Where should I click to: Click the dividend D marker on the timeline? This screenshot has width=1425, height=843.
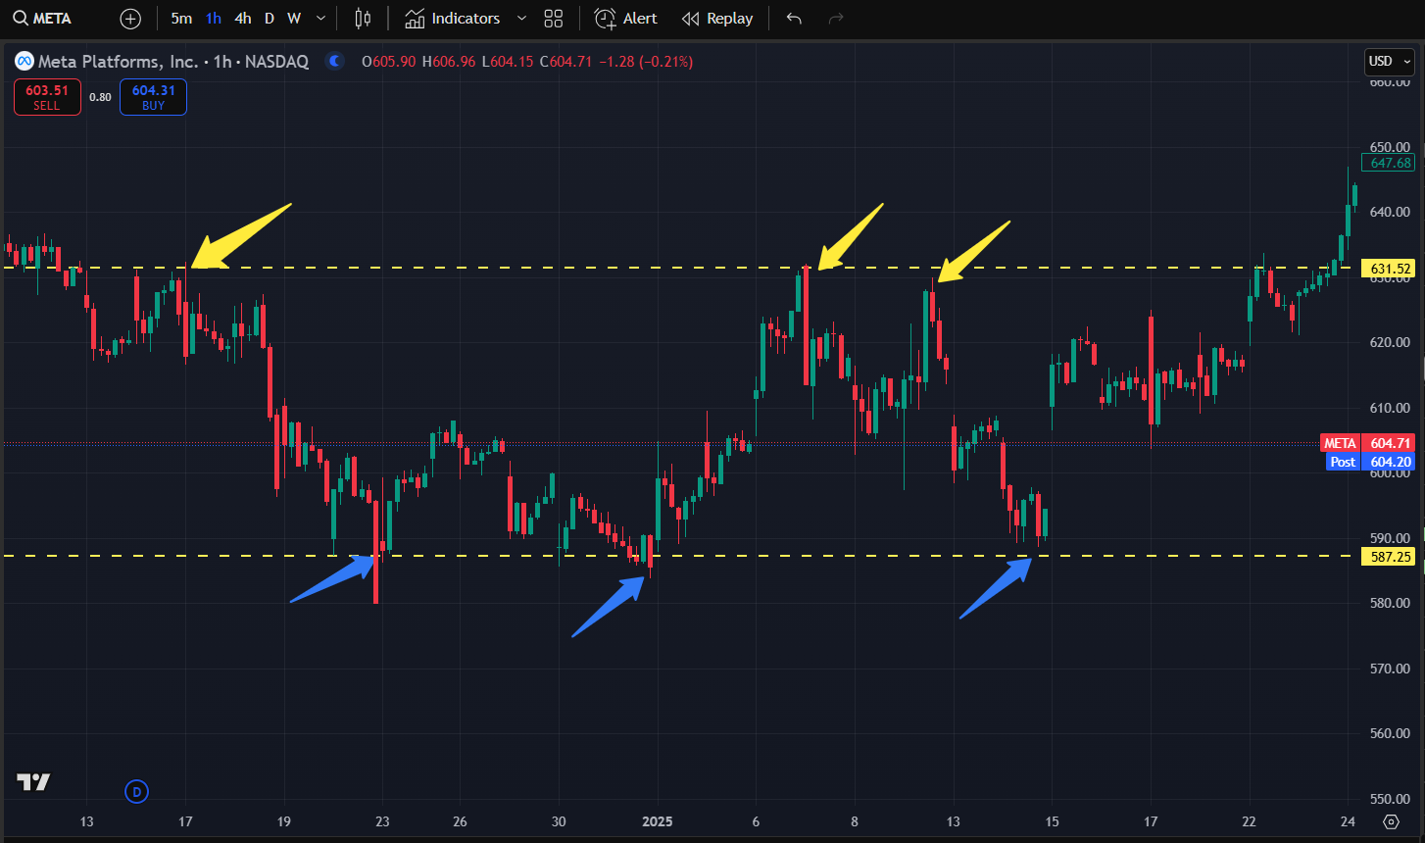point(137,791)
